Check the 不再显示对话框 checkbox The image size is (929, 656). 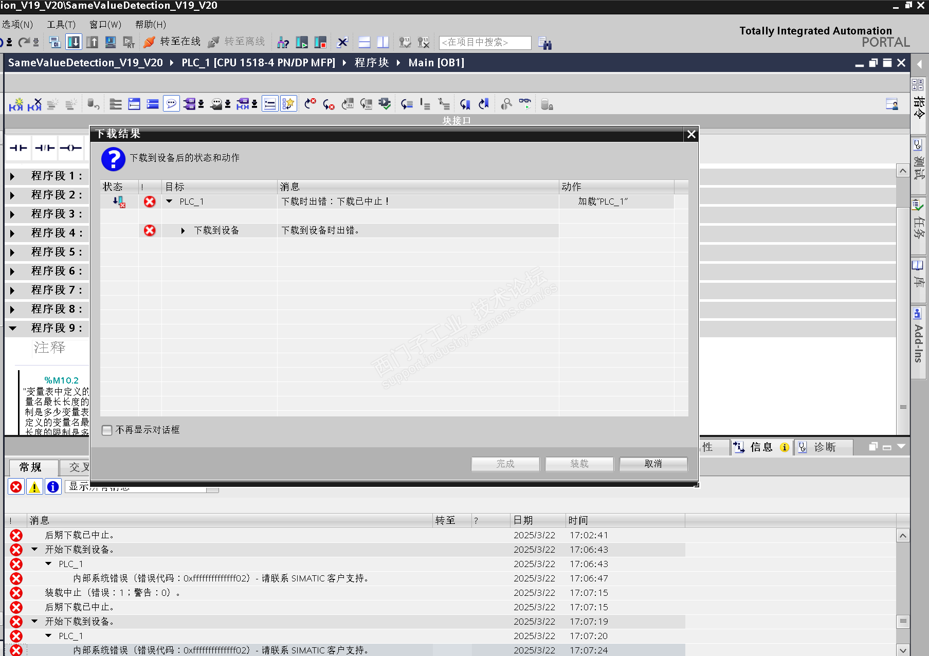[x=107, y=430]
